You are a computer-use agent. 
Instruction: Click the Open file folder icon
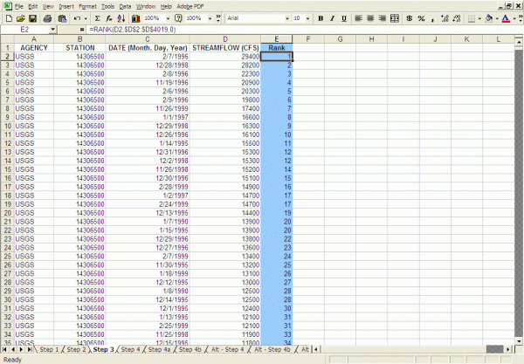(20, 18)
